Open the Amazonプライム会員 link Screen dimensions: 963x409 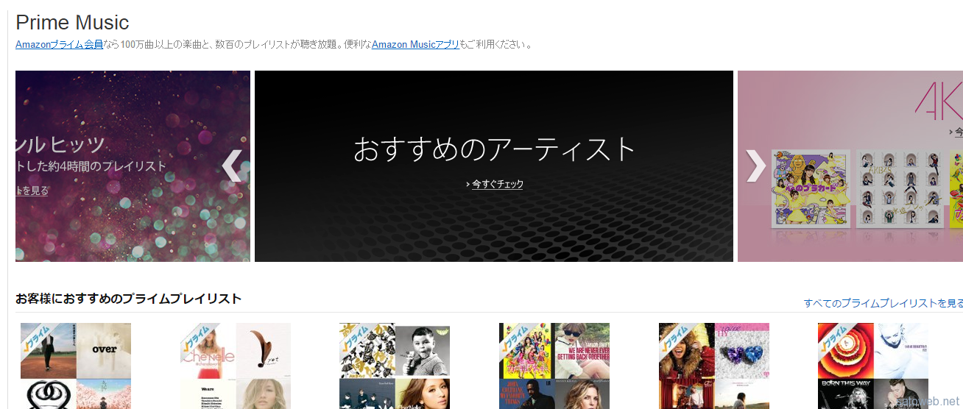point(59,44)
